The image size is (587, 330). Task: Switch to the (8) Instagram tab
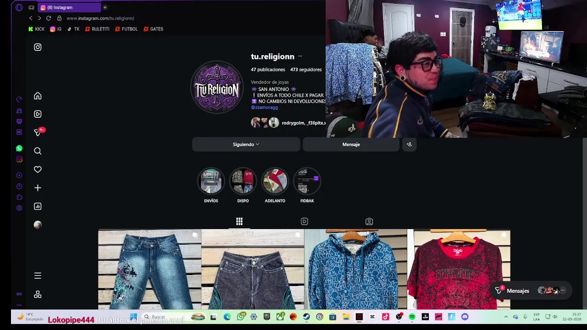69,7
